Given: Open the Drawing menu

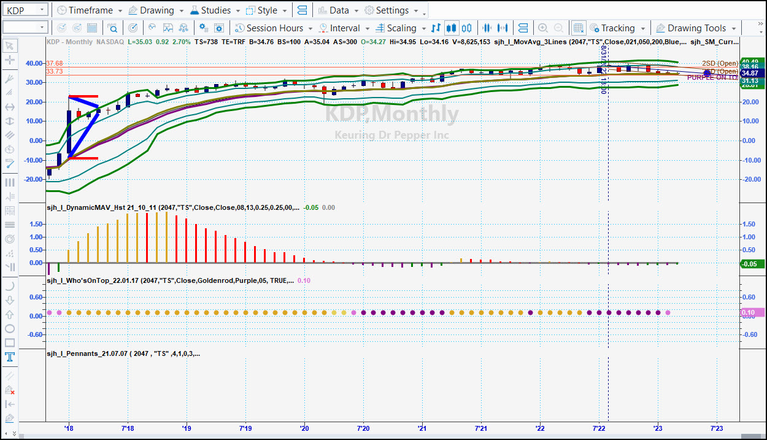Looking at the screenshot, I should 156,10.
